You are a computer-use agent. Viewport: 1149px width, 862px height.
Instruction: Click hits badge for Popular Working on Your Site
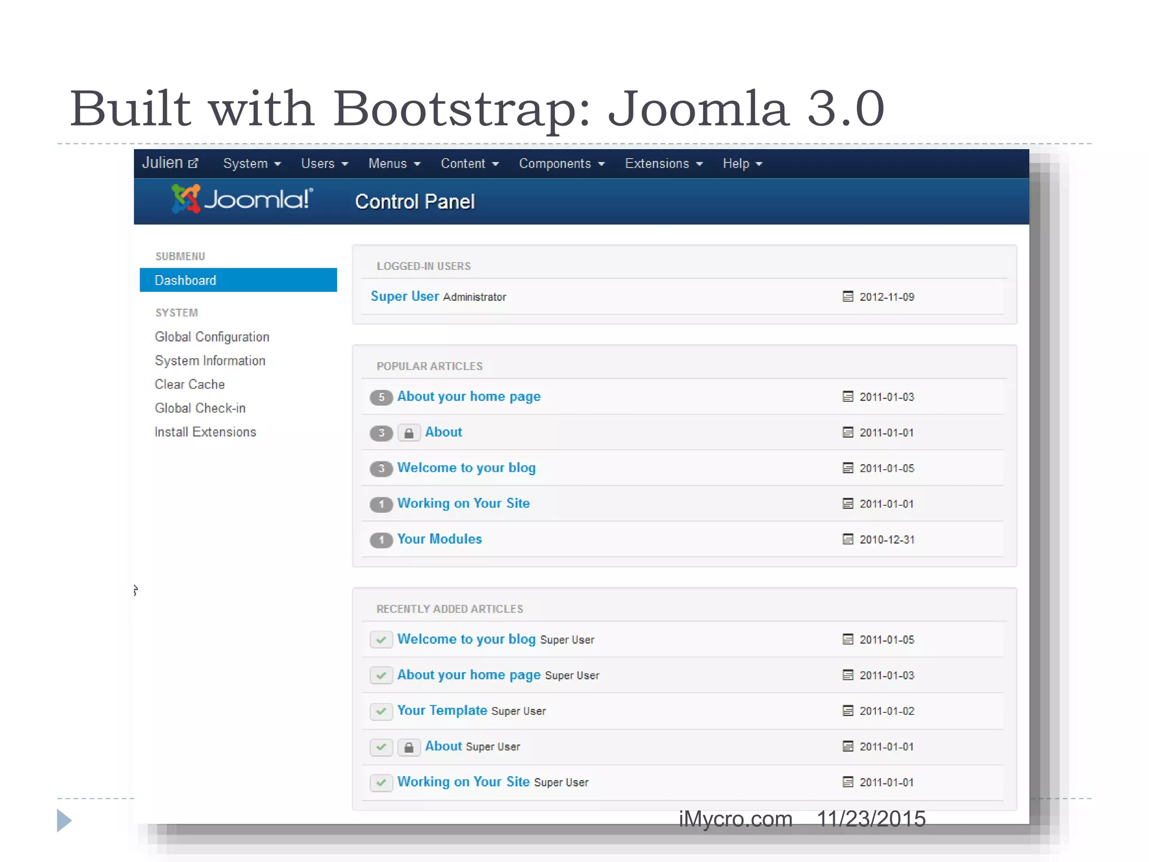381,504
